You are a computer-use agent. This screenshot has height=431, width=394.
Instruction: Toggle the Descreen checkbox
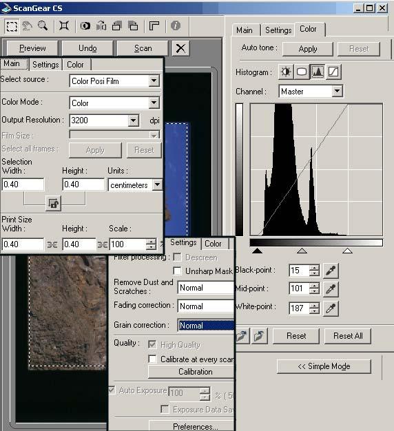[x=177, y=257]
